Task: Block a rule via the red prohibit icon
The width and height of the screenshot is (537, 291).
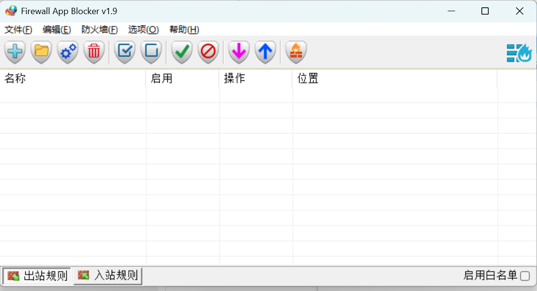Action: click(208, 52)
